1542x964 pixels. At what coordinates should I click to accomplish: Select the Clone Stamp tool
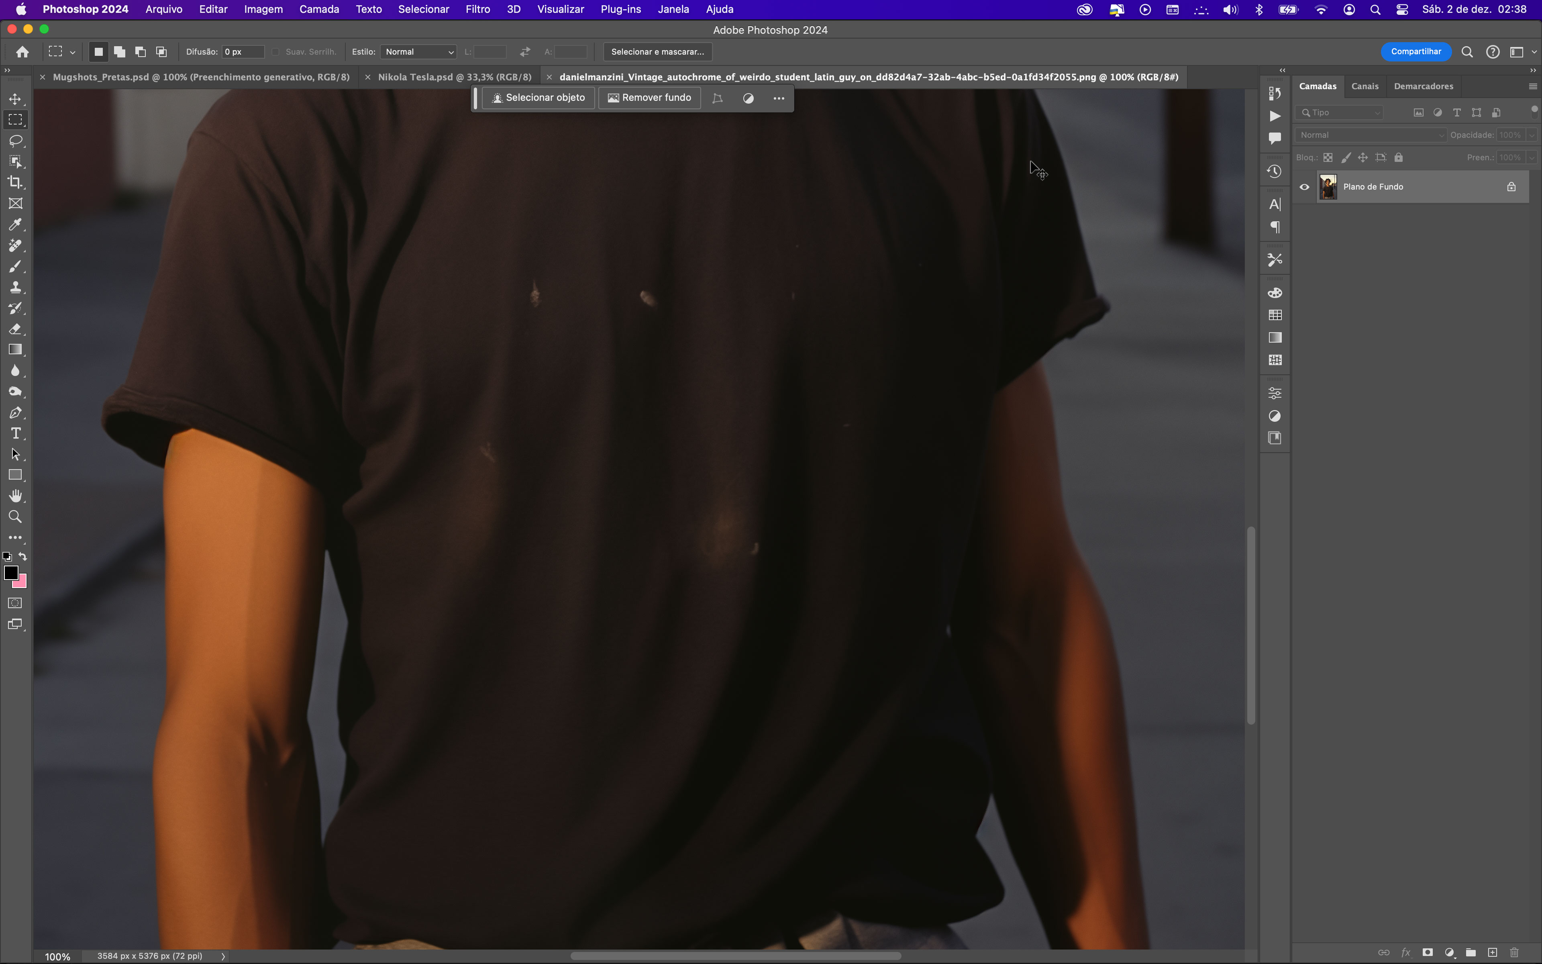[16, 288]
